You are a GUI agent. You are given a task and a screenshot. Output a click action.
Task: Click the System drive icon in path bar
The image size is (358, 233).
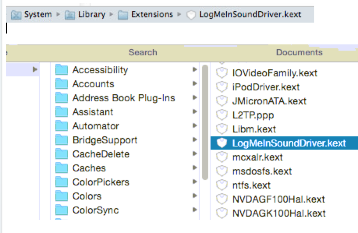pos(16,15)
